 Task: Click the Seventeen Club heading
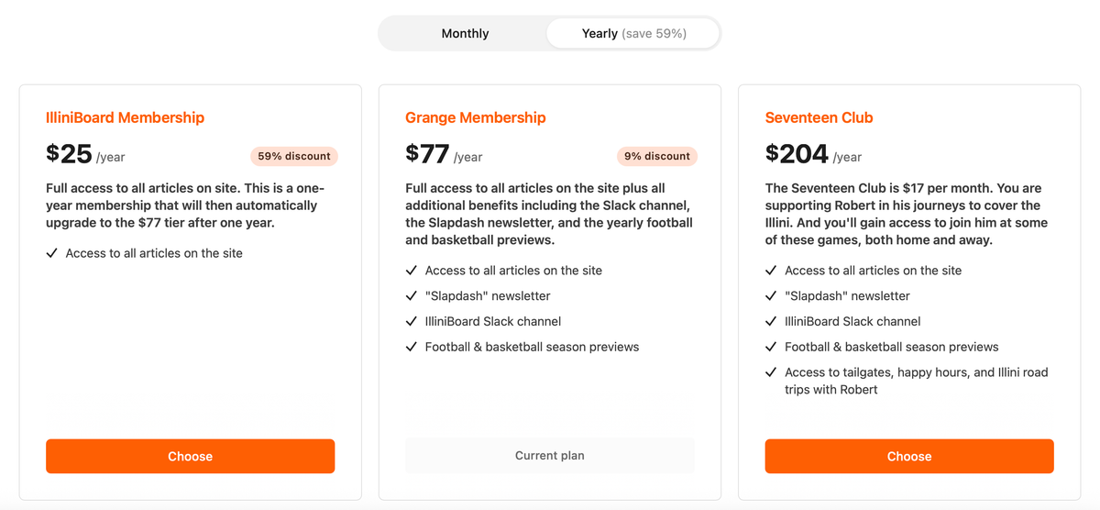[x=819, y=117]
